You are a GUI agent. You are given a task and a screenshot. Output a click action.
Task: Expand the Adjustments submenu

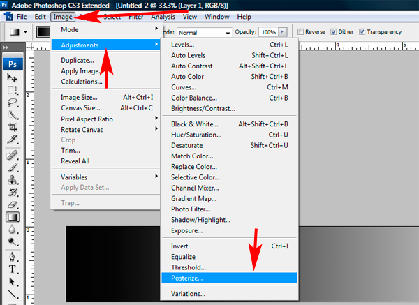[x=106, y=45]
